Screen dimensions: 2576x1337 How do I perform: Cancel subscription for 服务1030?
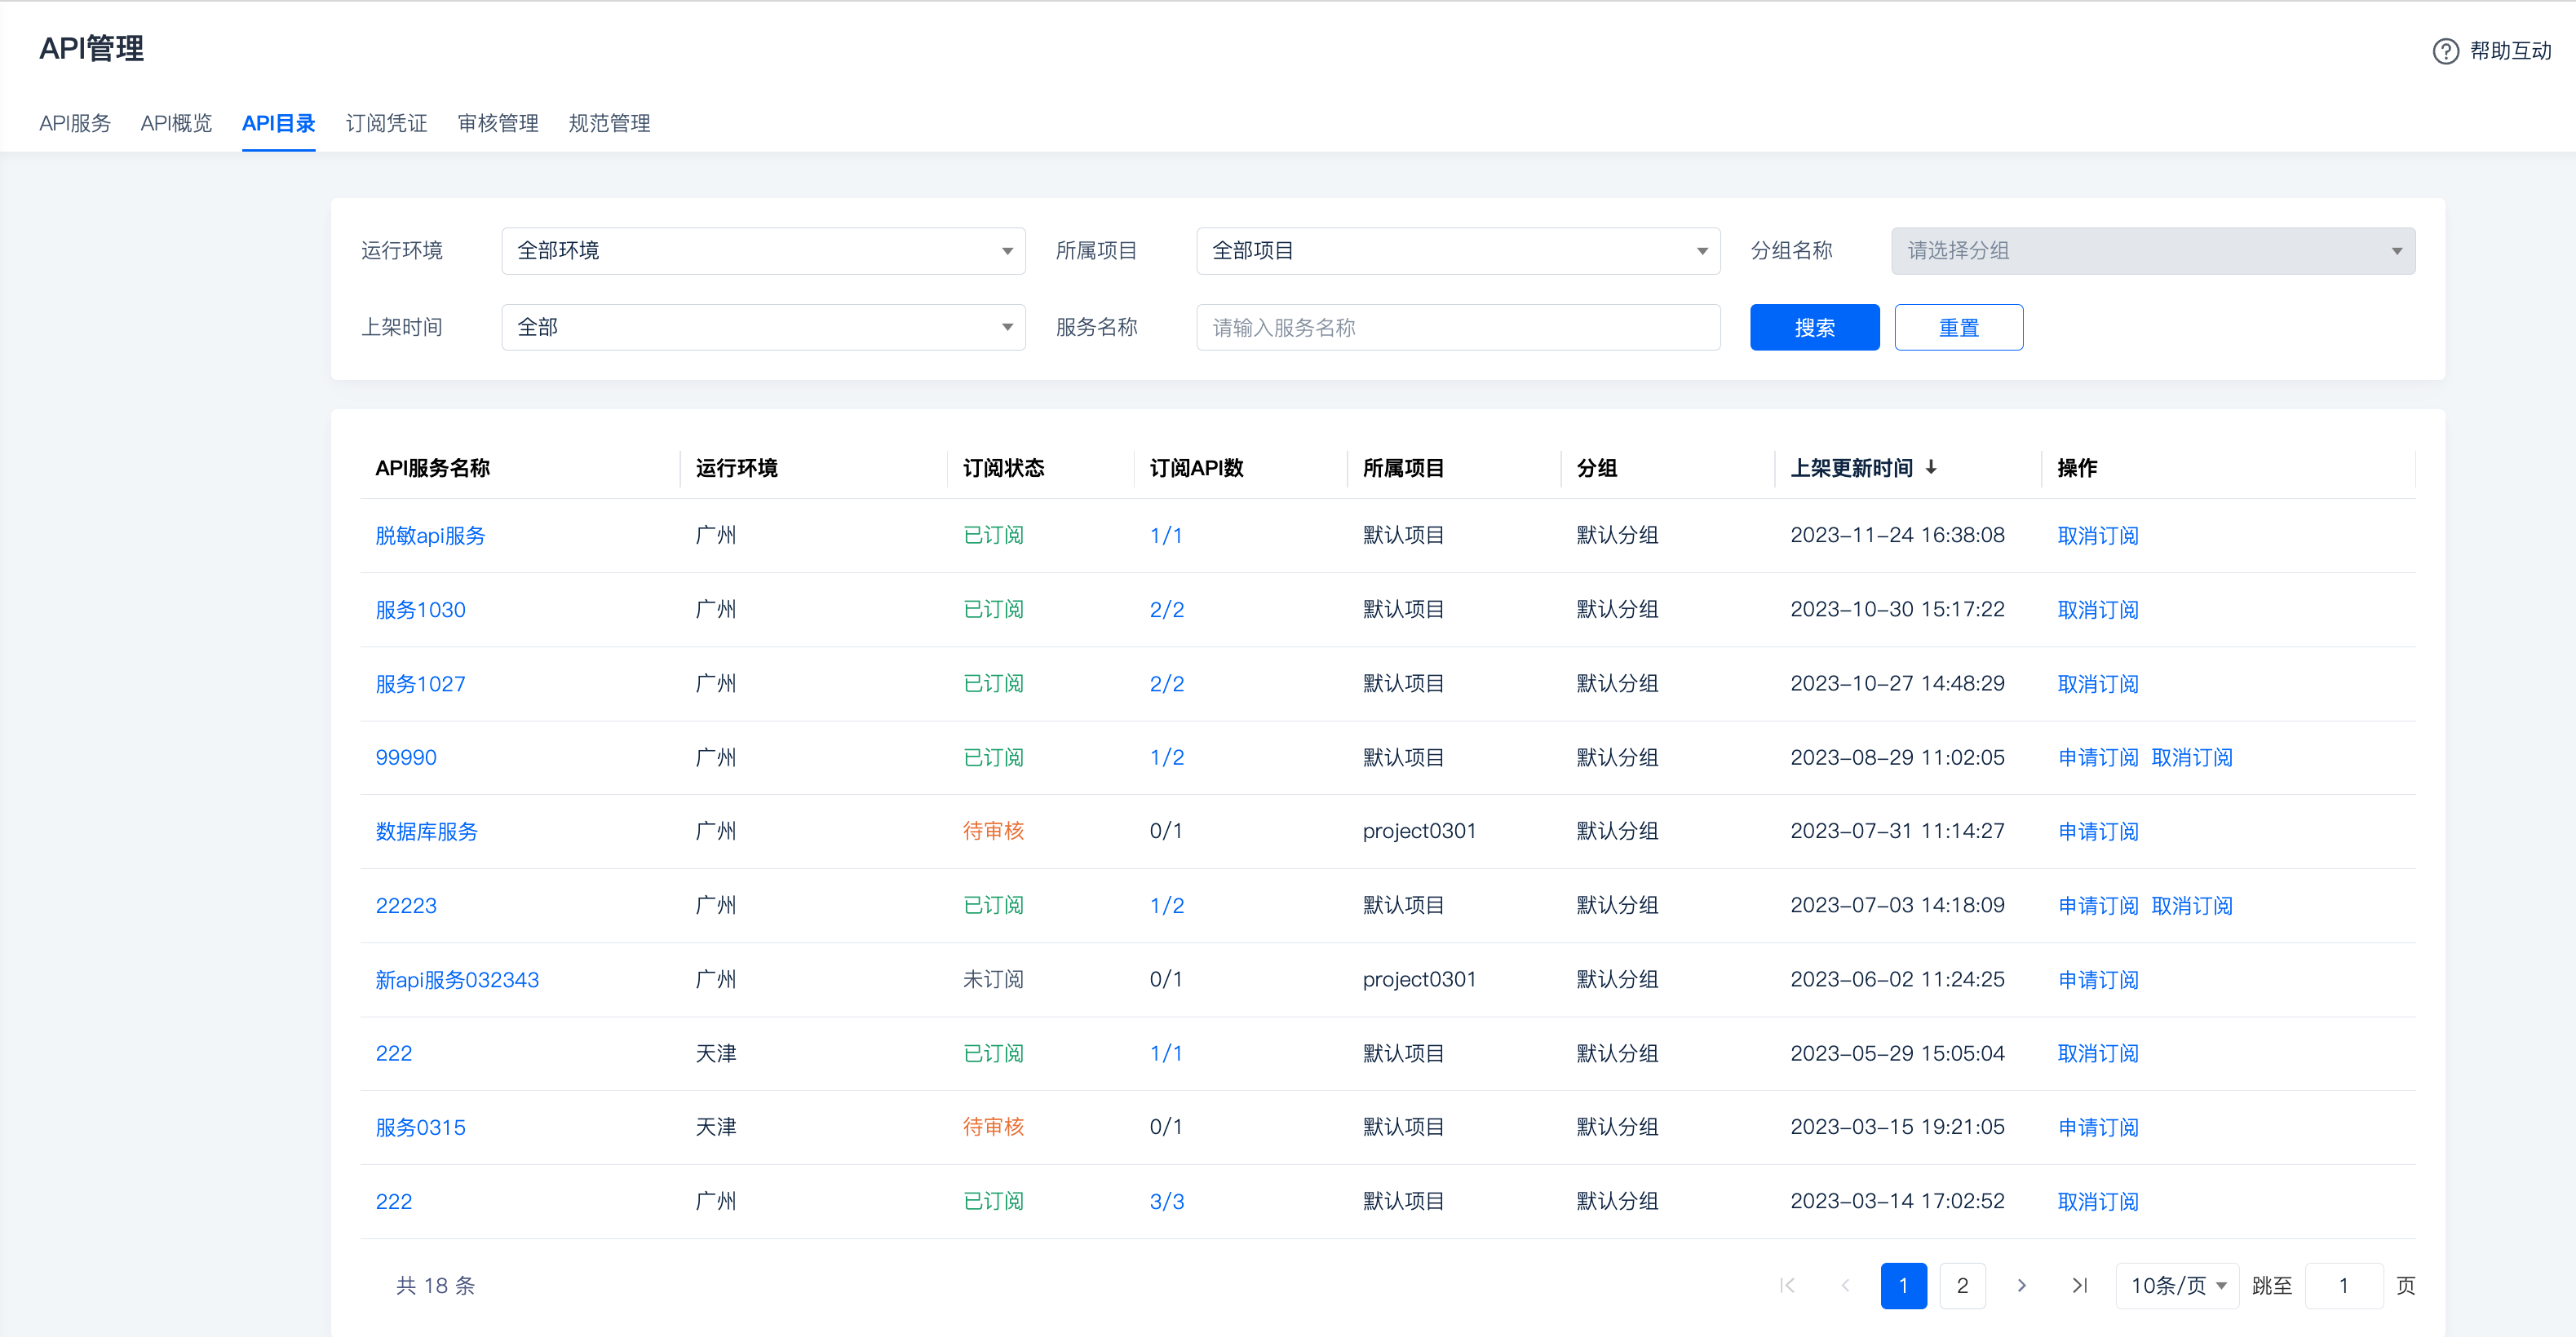pyautogui.click(x=2098, y=610)
